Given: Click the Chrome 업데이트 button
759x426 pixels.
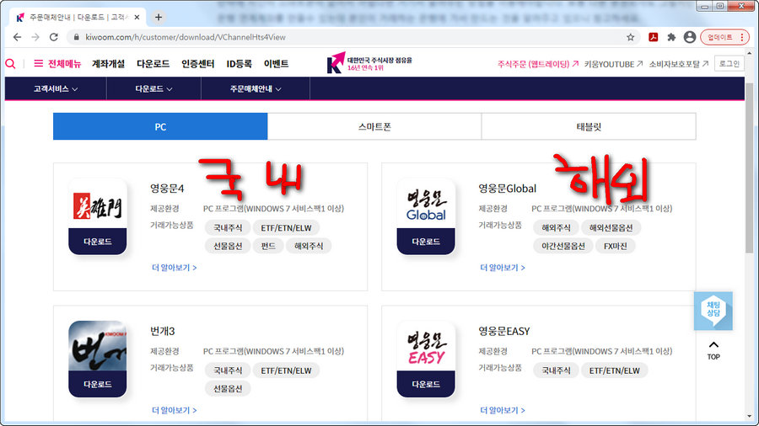Looking at the screenshot, I should [x=724, y=37].
